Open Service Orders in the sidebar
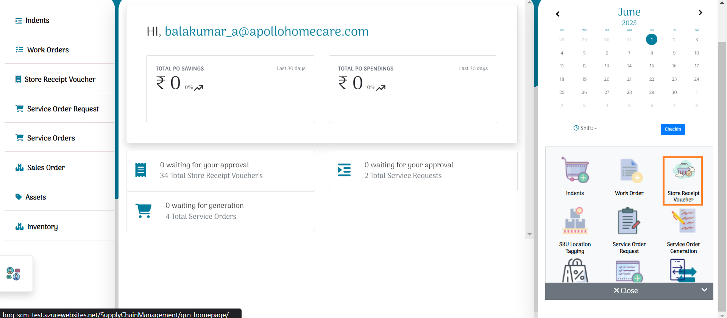The height and width of the screenshot is (318, 727). (45, 138)
